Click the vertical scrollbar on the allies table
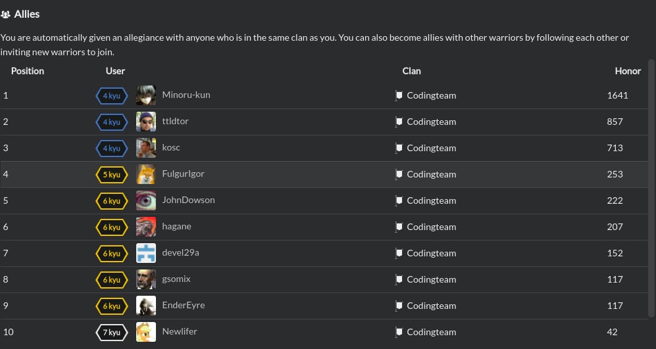The image size is (656, 349). click(651, 188)
